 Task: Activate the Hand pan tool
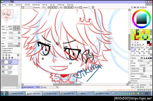(x=140, y=45)
